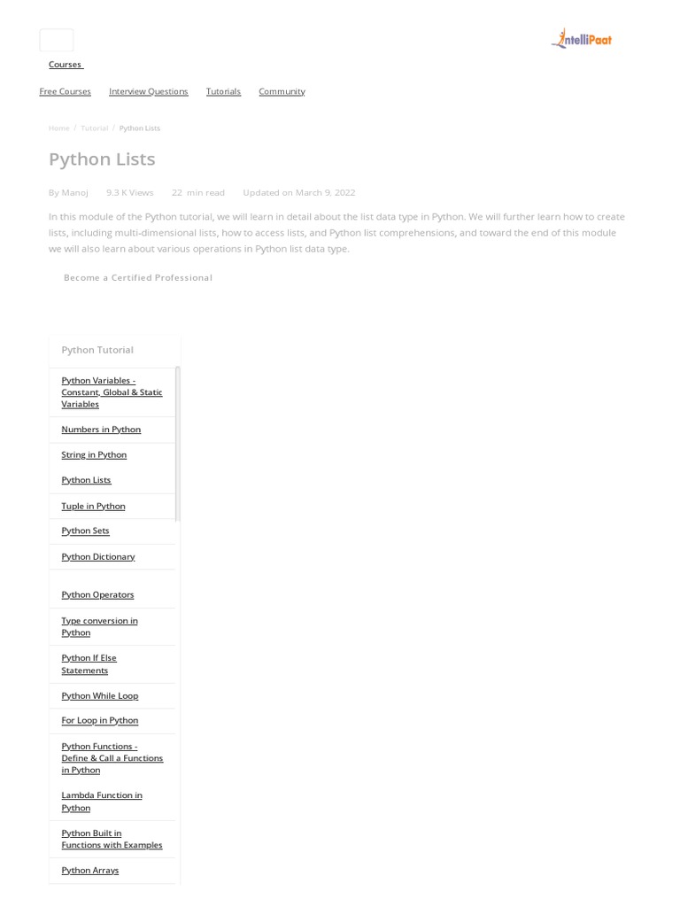Image resolution: width=680 pixels, height=907 pixels.
Task: Go to Tuple in Python
Action: pyautogui.click(x=93, y=507)
